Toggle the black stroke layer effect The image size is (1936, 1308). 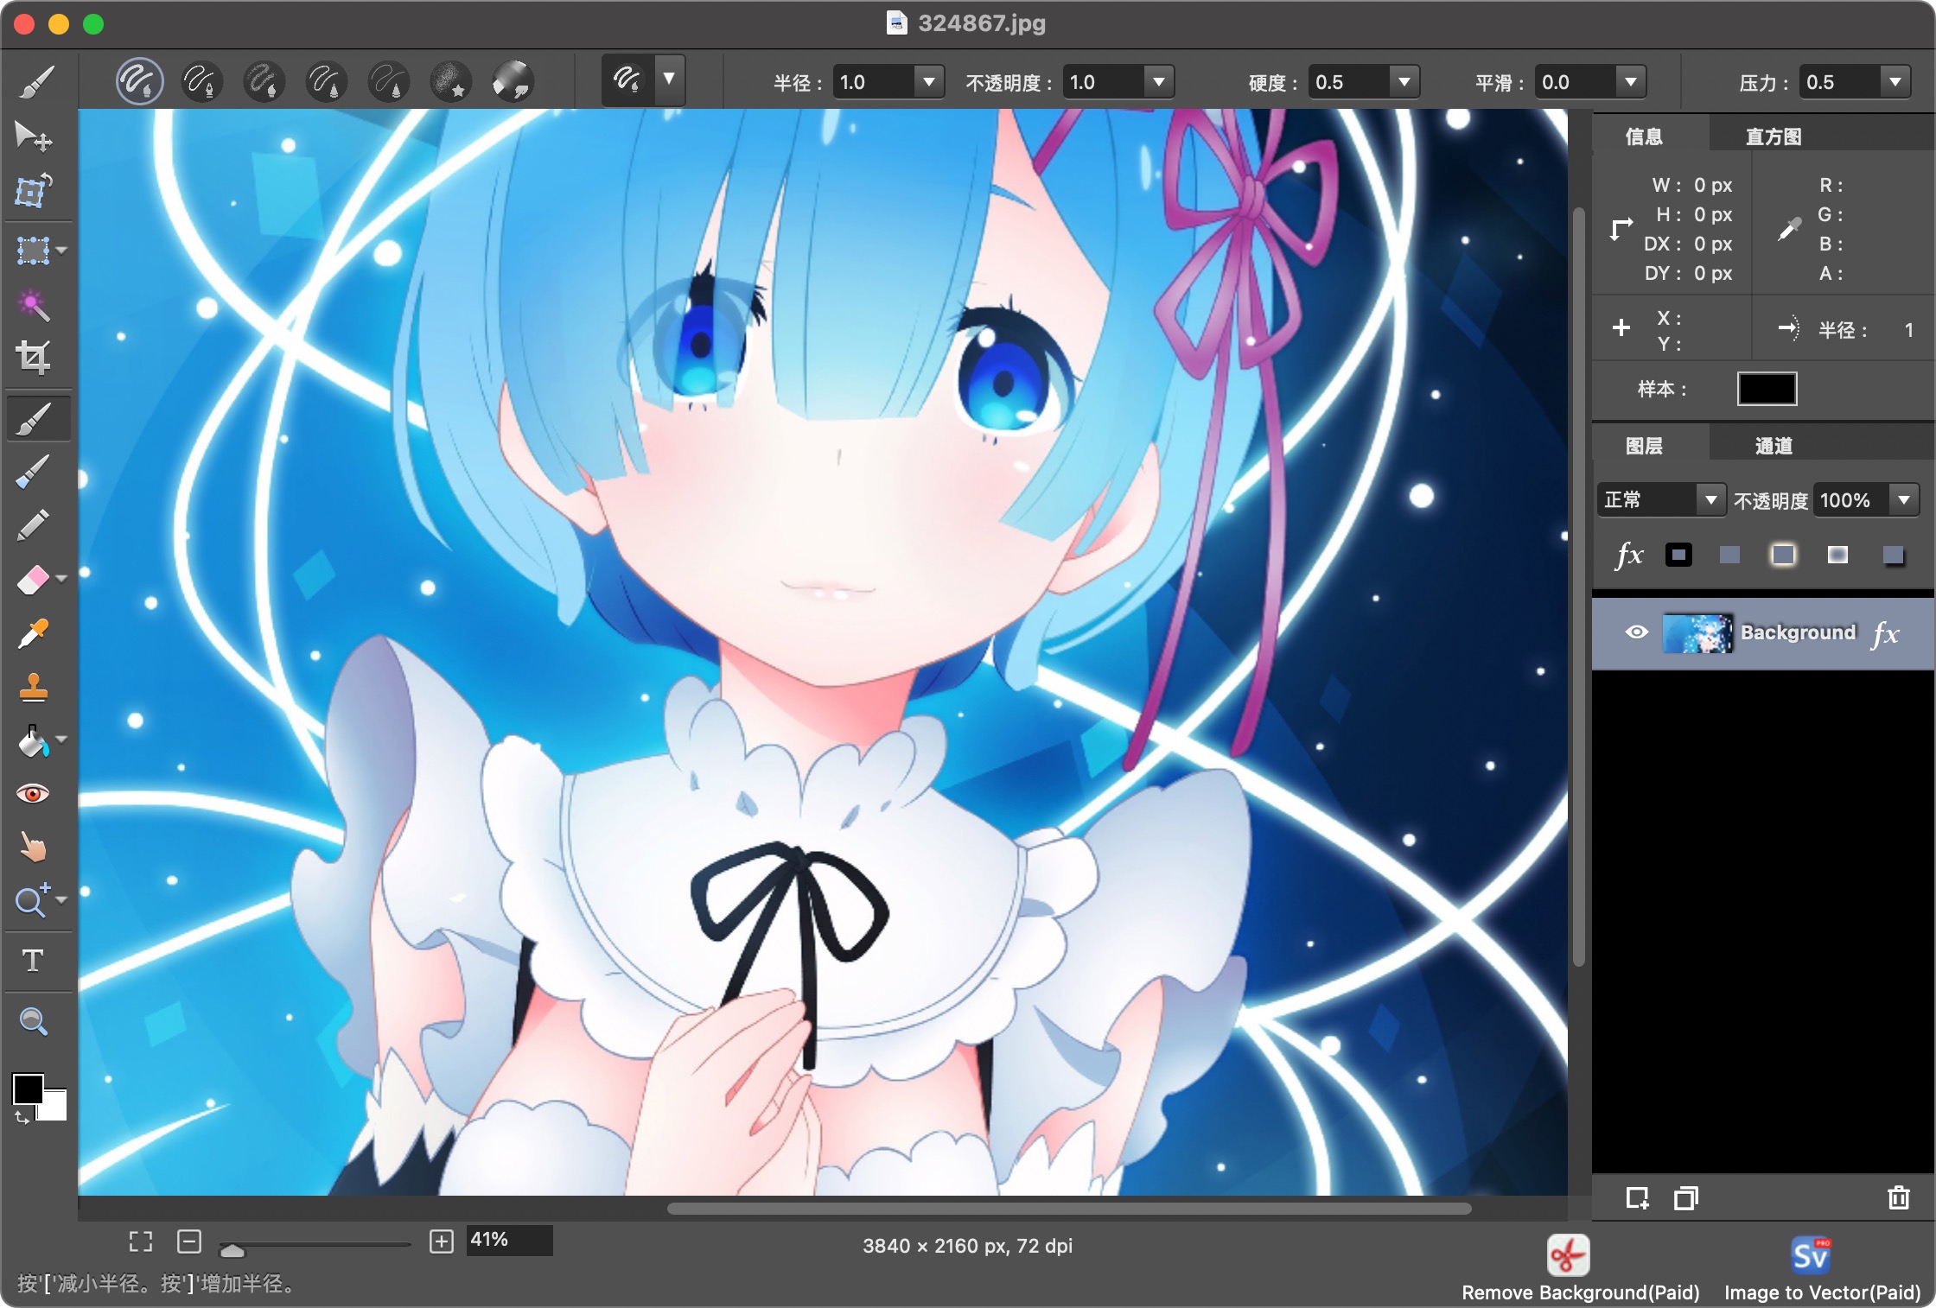tap(1678, 555)
